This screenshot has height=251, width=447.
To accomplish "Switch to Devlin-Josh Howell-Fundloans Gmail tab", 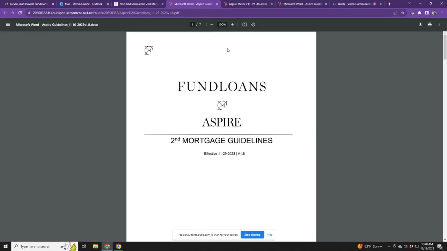I will pyautogui.click(x=29, y=4).
